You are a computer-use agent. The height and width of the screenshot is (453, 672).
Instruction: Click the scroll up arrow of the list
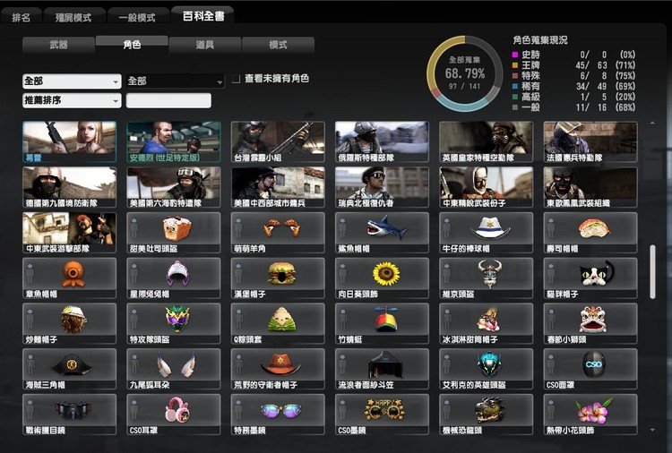(x=652, y=124)
